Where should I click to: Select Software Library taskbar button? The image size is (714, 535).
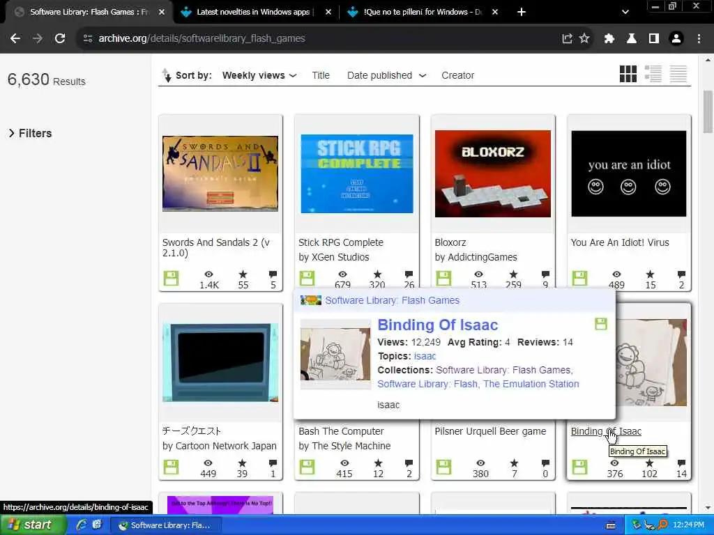coord(165,525)
